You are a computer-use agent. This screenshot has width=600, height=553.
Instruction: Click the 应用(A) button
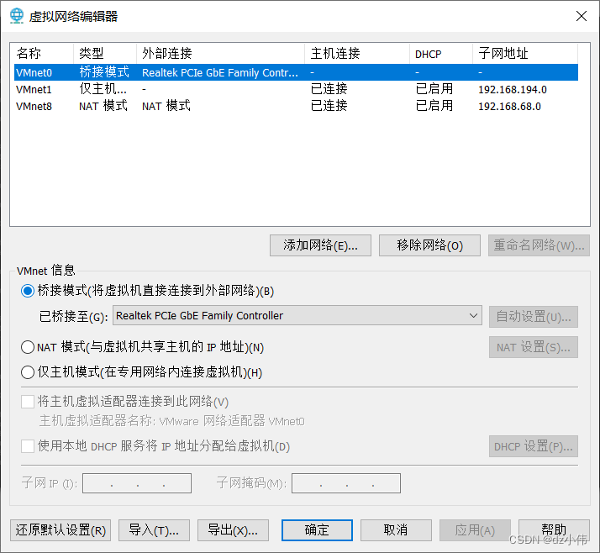(x=475, y=530)
